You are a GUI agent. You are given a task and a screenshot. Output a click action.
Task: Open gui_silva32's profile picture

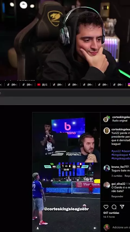pos(107,185)
